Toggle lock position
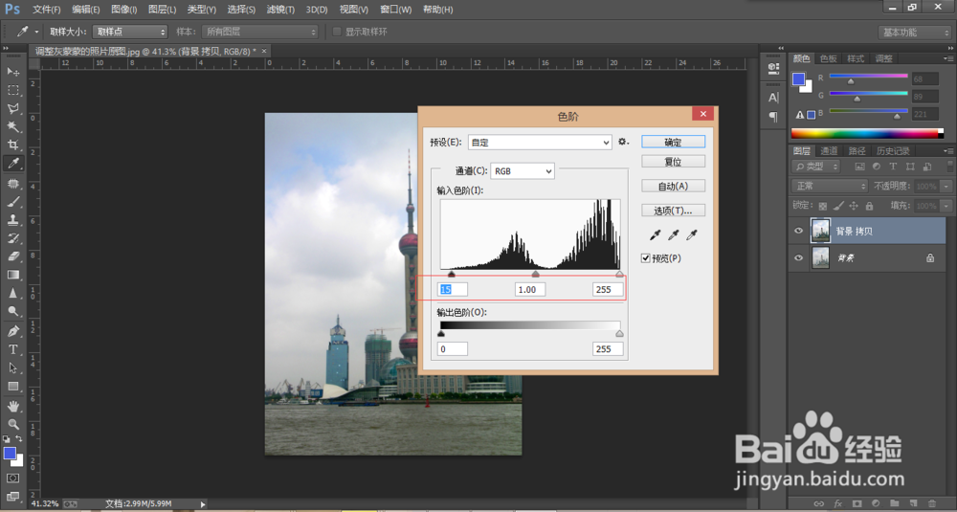 (x=854, y=206)
